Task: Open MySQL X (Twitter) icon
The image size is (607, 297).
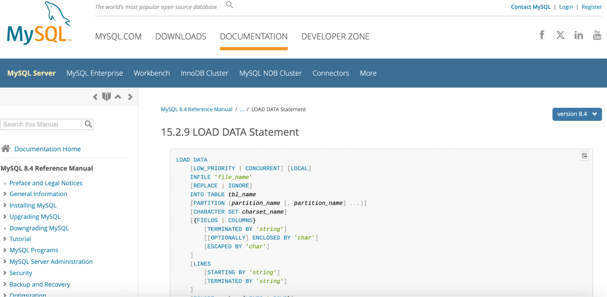Action: tap(560, 35)
